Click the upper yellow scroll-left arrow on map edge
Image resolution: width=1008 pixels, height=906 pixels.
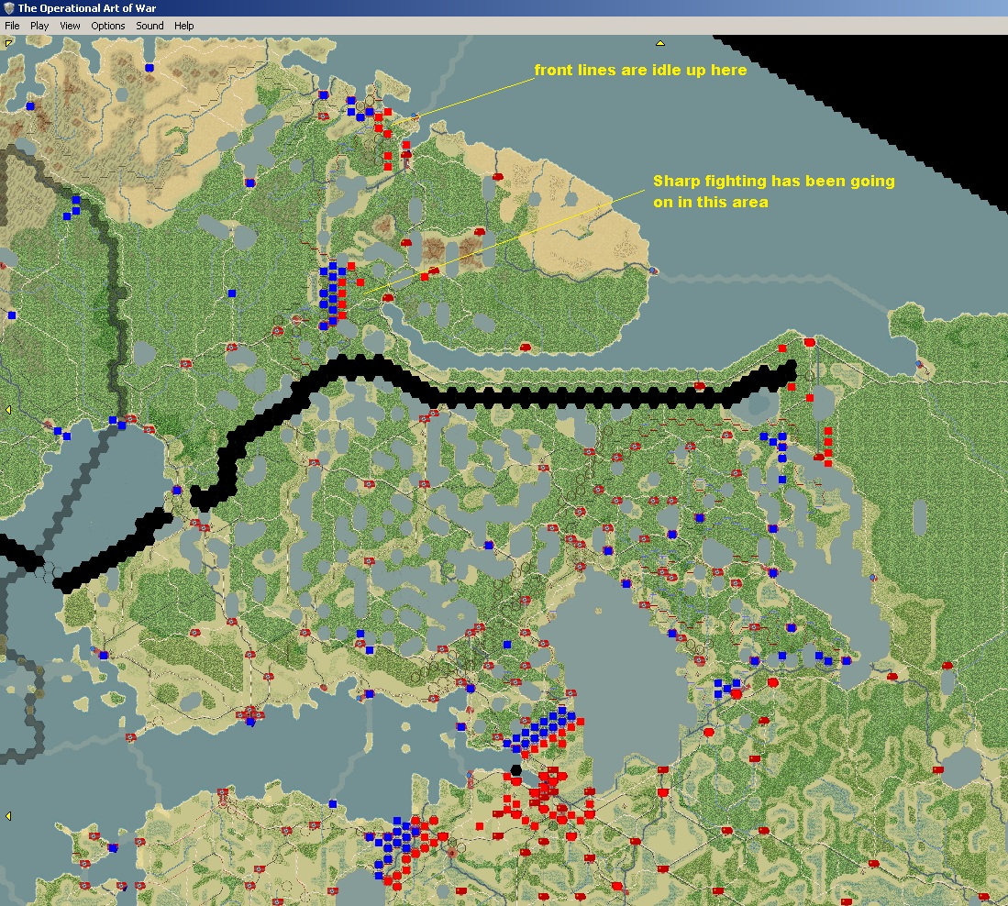click(x=7, y=409)
